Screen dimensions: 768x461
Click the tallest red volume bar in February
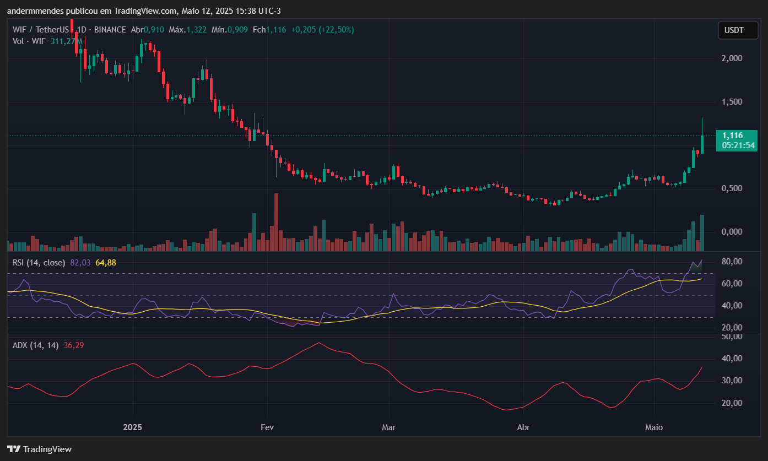(x=276, y=222)
